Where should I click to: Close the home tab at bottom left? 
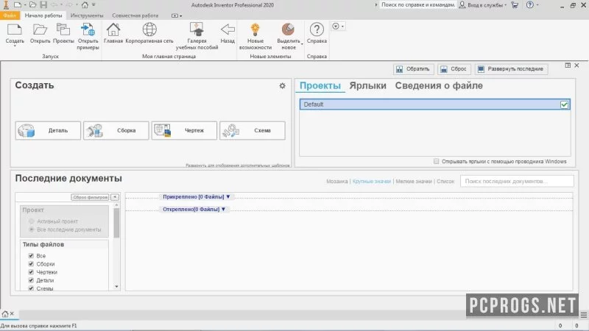pyautogui.click(x=12, y=313)
